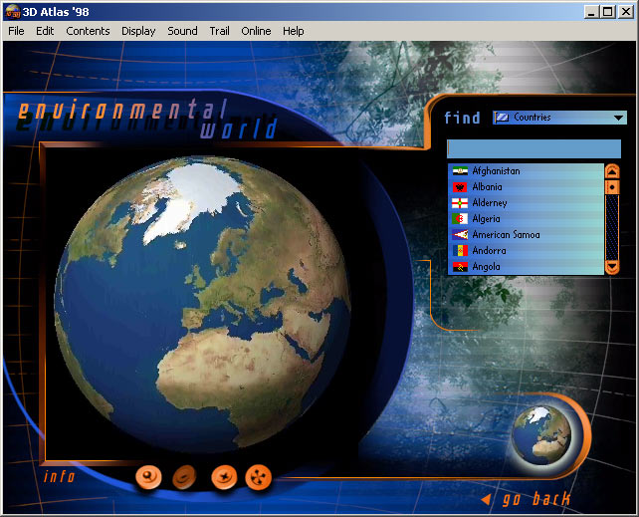Click the dimmed minus zoom-out button

click(x=184, y=477)
